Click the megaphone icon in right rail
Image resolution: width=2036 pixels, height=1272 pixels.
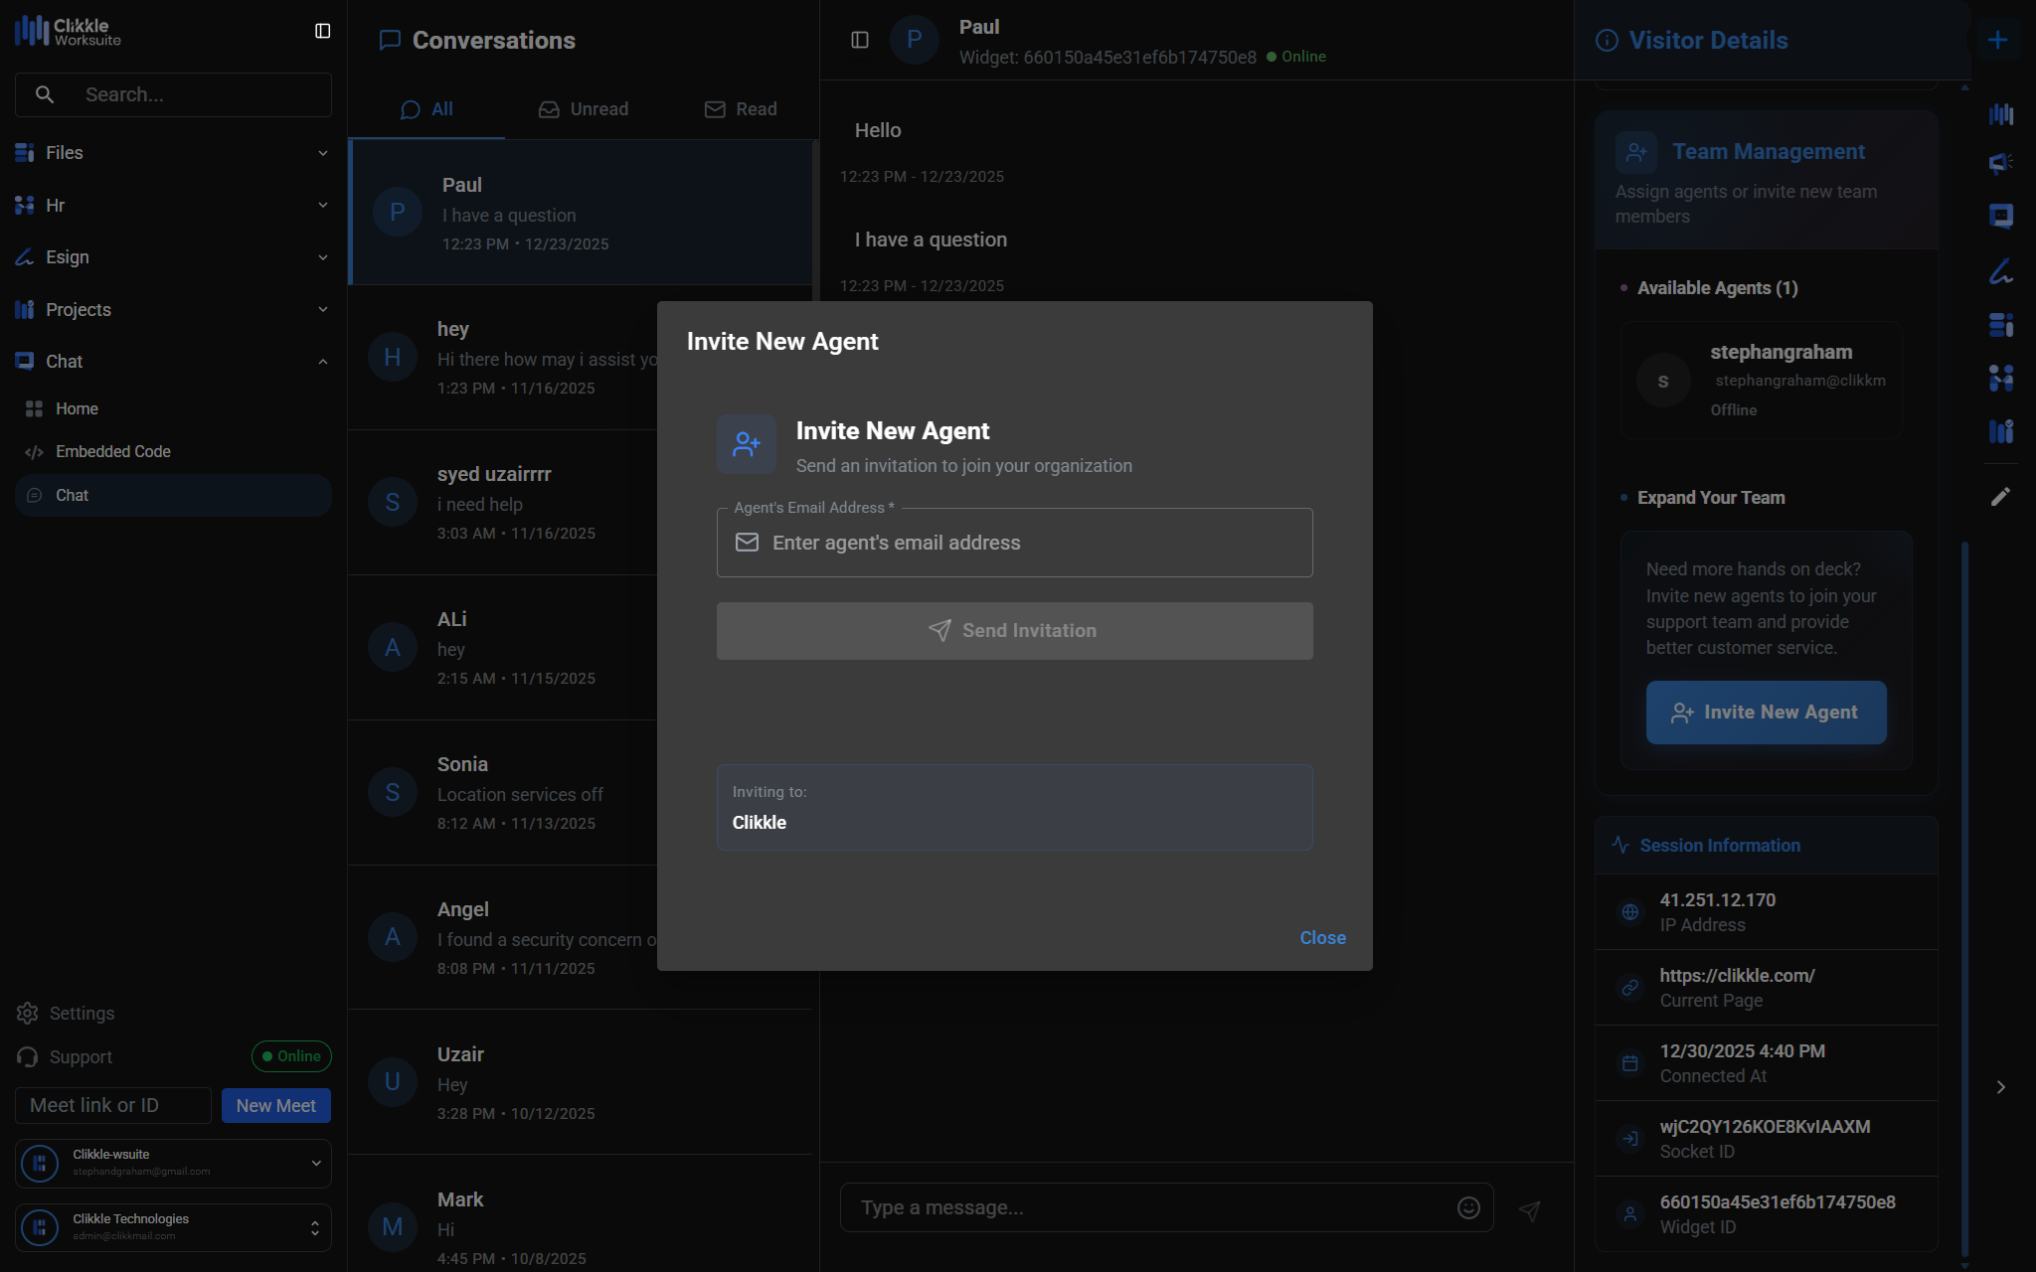click(2000, 163)
